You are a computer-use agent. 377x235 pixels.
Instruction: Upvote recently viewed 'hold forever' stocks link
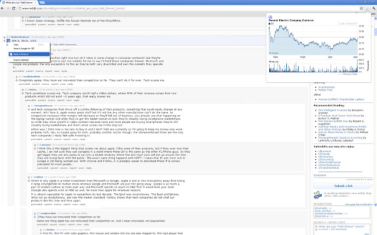click(316, 226)
